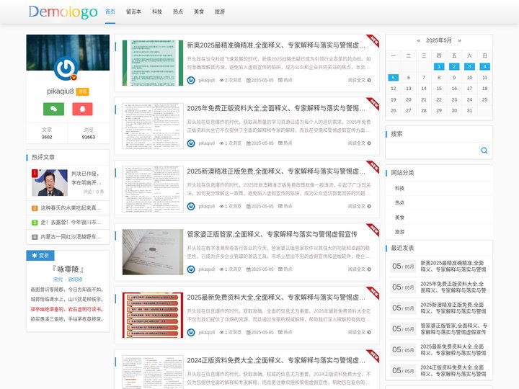The height and width of the screenshot is (389, 519).
Task: Open recent post 2024正版资料免费大全
Action: coord(453,370)
